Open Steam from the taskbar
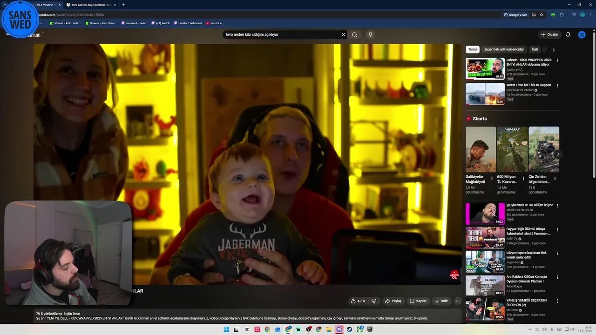 pos(349,329)
